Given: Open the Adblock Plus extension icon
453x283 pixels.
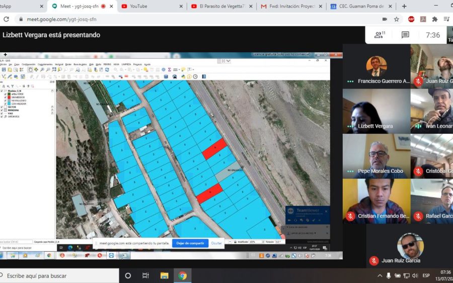Looking at the screenshot, I should (x=411, y=19).
